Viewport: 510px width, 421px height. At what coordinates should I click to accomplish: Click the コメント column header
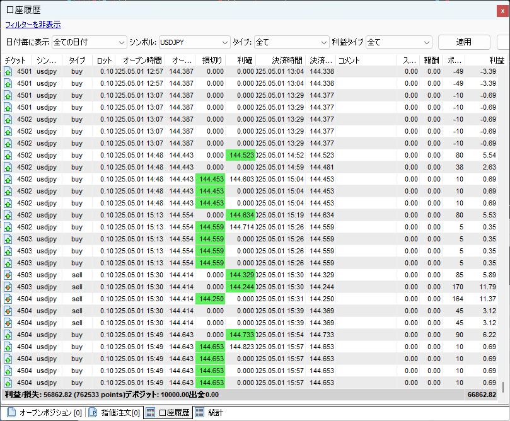366,60
